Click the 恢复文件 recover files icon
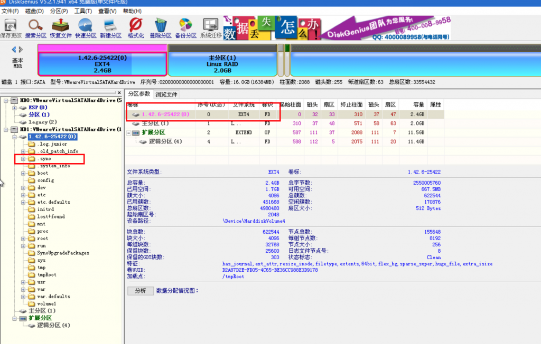This screenshot has width=541, height=344. point(61,28)
